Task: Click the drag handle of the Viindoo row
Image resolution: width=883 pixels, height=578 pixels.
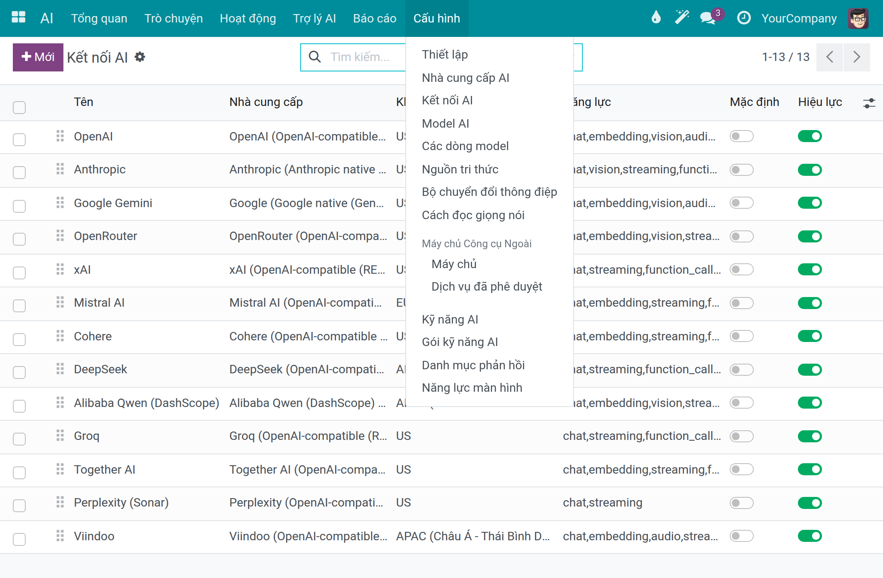Action: (x=60, y=536)
